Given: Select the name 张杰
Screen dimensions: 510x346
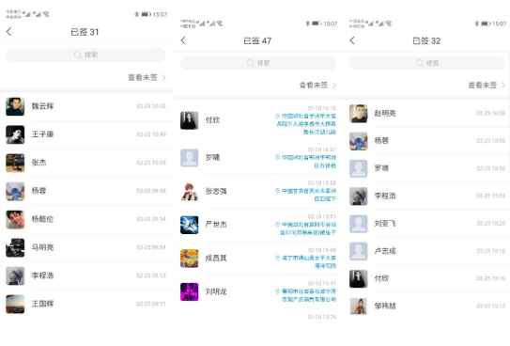Looking at the screenshot, I should point(39,163).
